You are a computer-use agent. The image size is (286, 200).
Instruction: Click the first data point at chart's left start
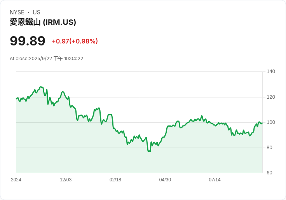tap(16, 99)
